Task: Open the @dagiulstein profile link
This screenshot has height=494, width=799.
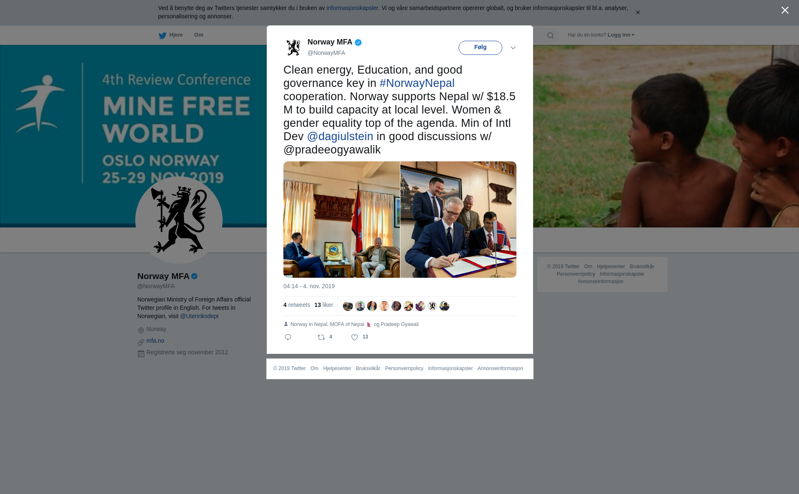Action: 340,136
